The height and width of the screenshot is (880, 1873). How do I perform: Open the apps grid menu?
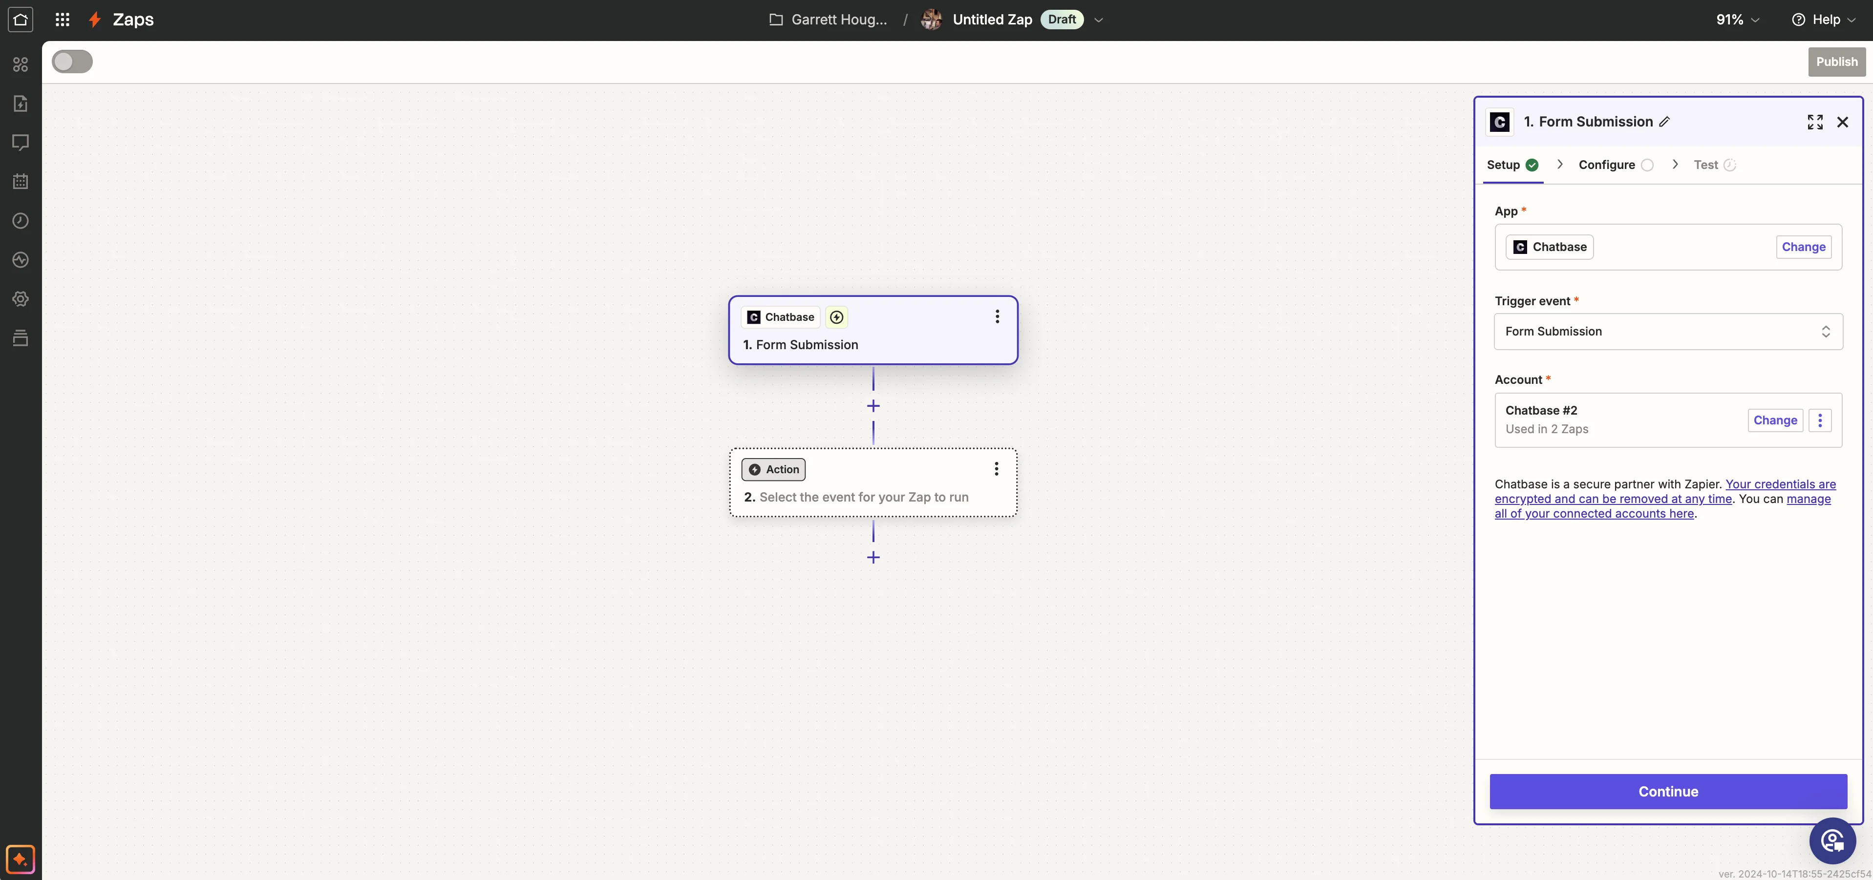point(63,20)
